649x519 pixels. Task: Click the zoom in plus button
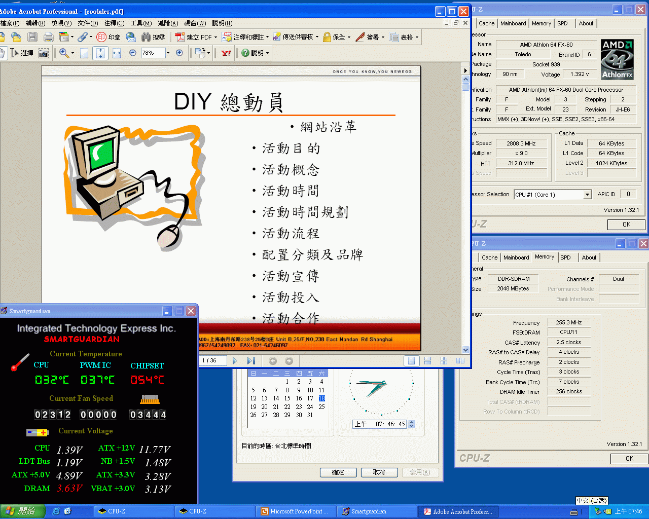179,53
